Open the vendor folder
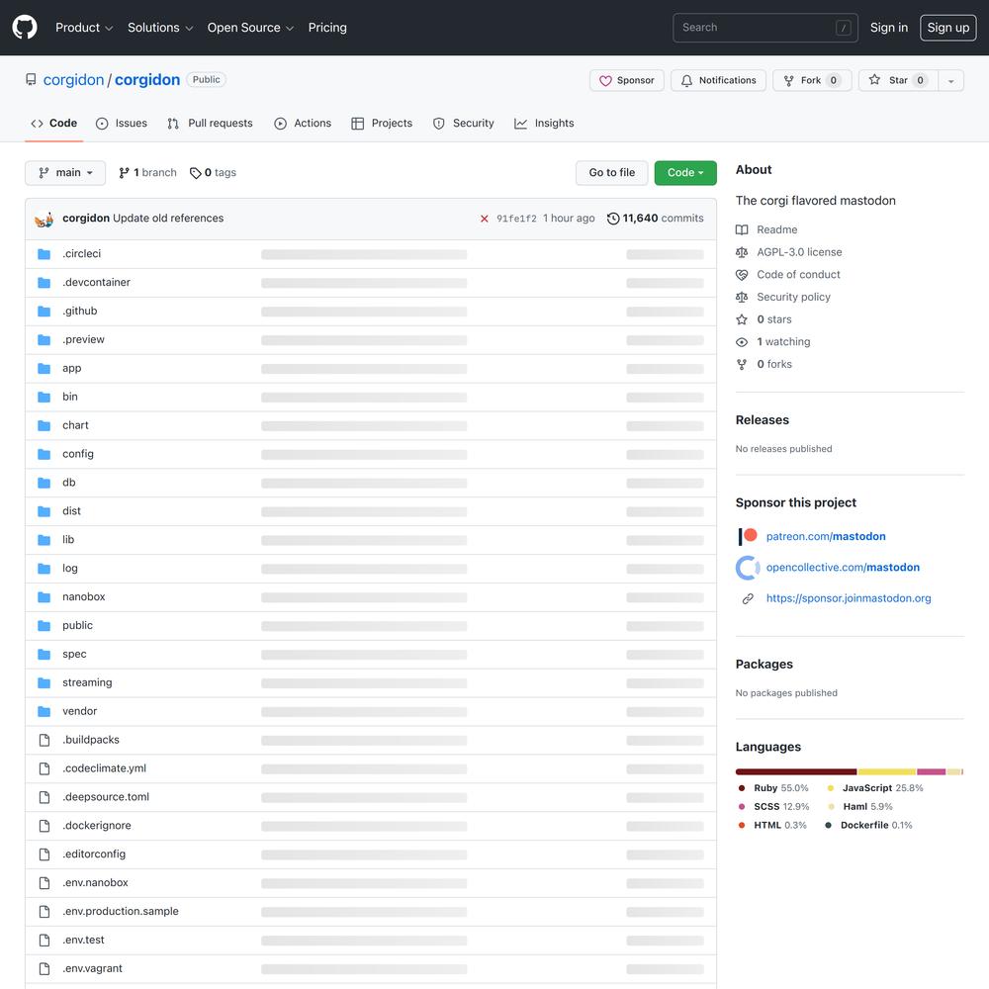The height and width of the screenshot is (989, 989). click(79, 711)
